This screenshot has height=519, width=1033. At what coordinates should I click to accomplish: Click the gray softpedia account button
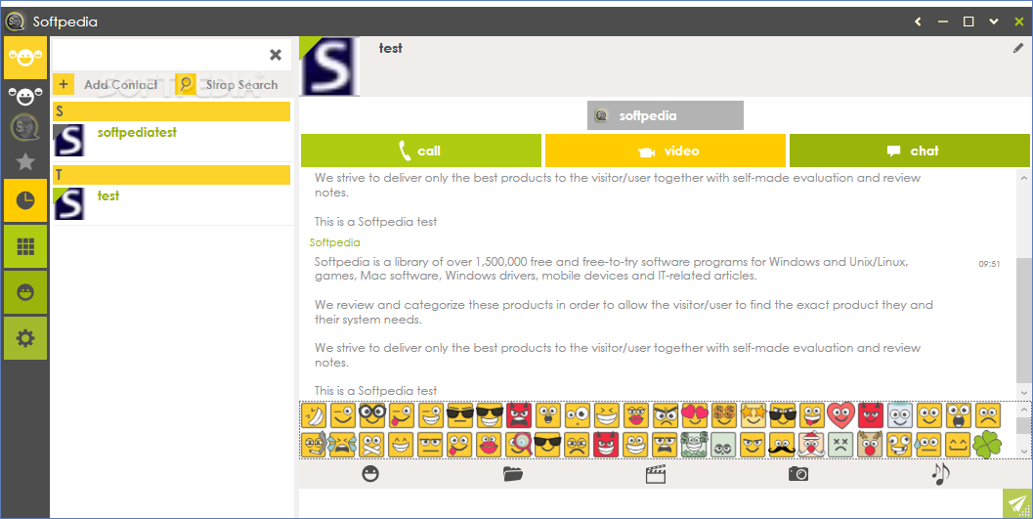click(x=666, y=115)
